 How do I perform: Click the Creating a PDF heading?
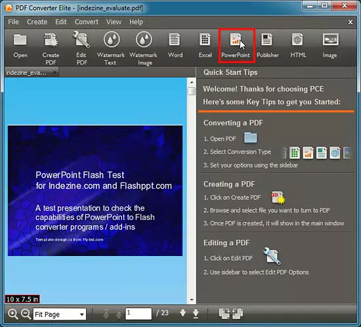pyautogui.click(x=229, y=184)
